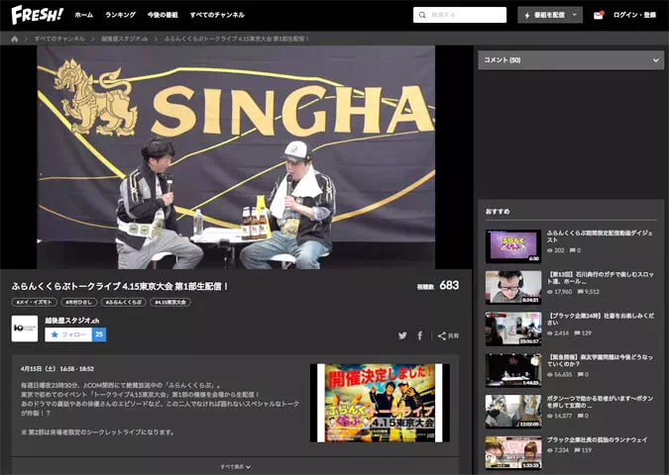Open the ランキング menu item

pos(120,15)
